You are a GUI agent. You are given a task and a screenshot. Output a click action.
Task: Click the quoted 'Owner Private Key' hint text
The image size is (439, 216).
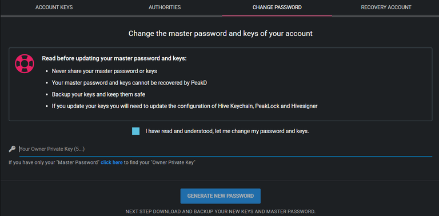tap(173, 162)
